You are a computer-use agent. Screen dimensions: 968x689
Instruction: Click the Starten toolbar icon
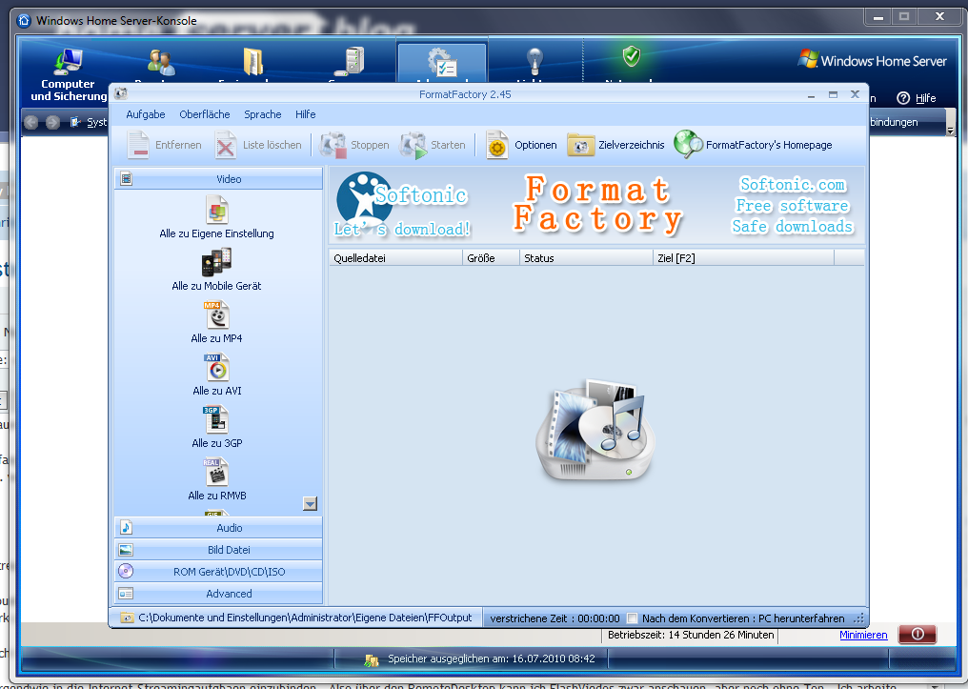[x=413, y=145]
